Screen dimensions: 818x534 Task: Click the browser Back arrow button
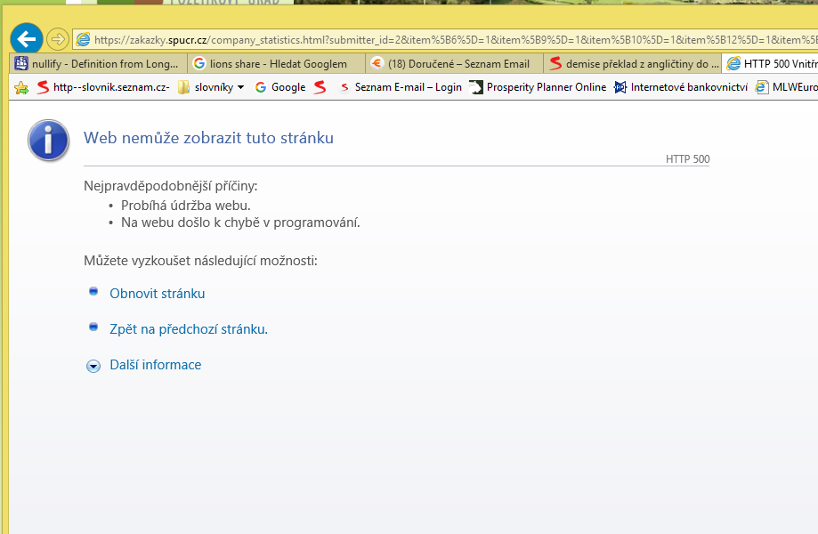pyautogui.click(x=27, y=39)
